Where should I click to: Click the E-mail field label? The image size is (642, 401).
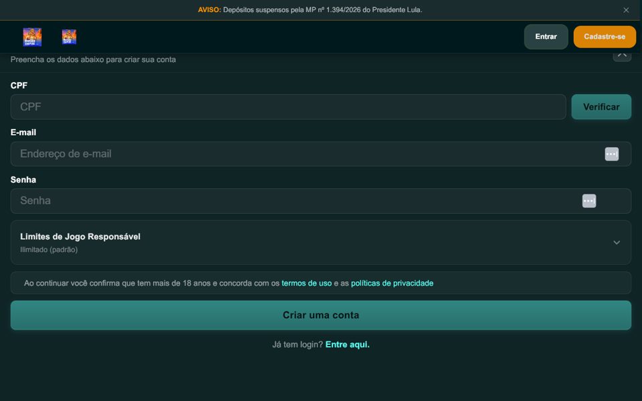pos(23,132)
